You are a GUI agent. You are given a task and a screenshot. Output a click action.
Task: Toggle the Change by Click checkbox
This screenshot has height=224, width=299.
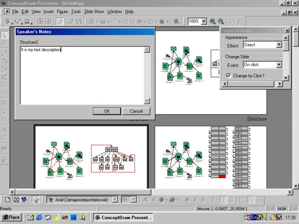coord(229,76)
